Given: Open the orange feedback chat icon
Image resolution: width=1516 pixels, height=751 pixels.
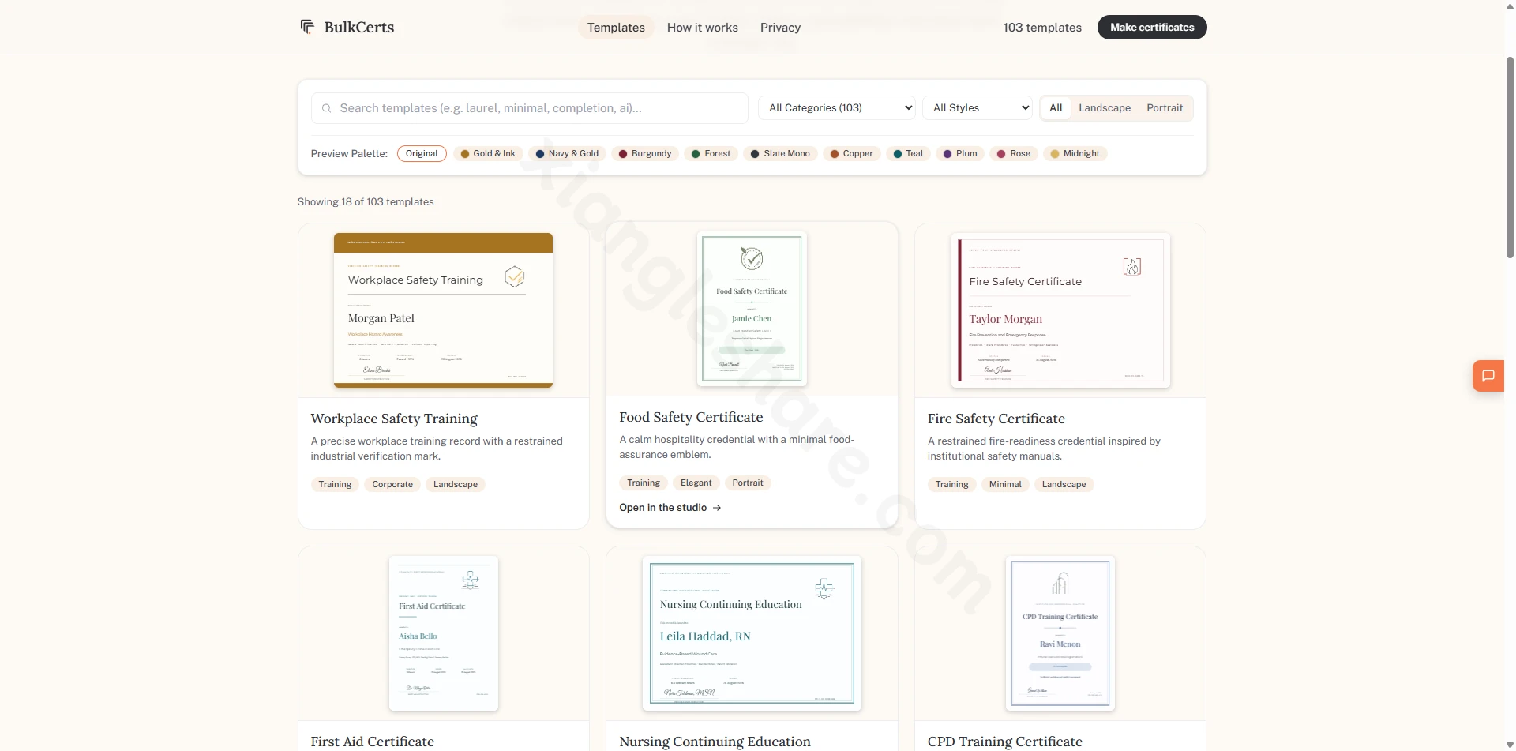Looking at the screenshot, I should [x=1488, y=376].
